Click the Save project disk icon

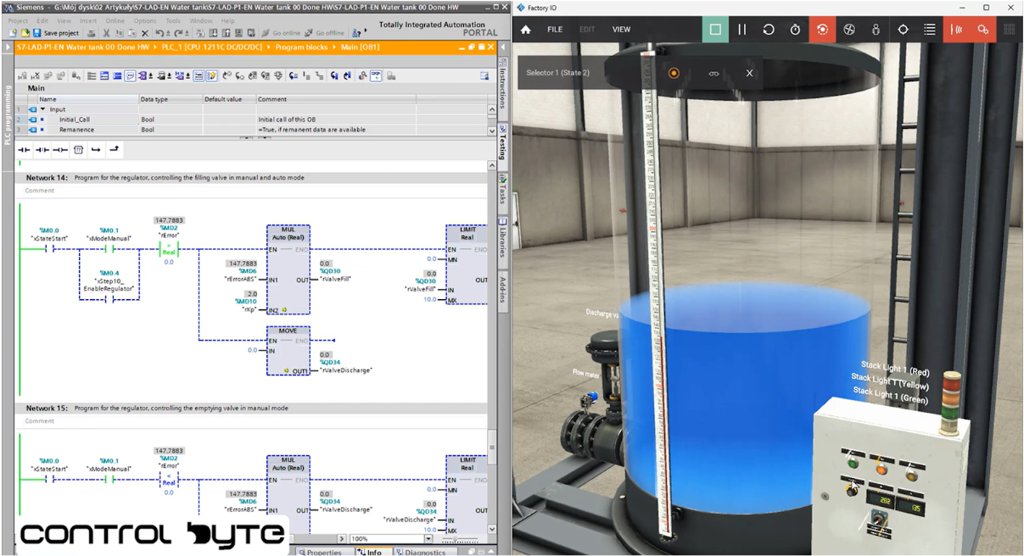[37, 33]
